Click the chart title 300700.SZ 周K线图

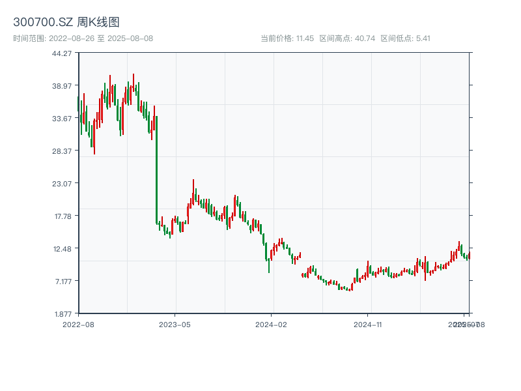(x=68, y=22)
